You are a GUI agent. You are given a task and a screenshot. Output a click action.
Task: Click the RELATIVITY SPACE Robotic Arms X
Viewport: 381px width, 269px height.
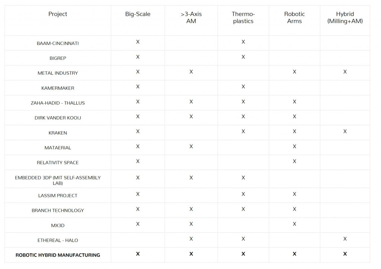click(x=294, y=161)
